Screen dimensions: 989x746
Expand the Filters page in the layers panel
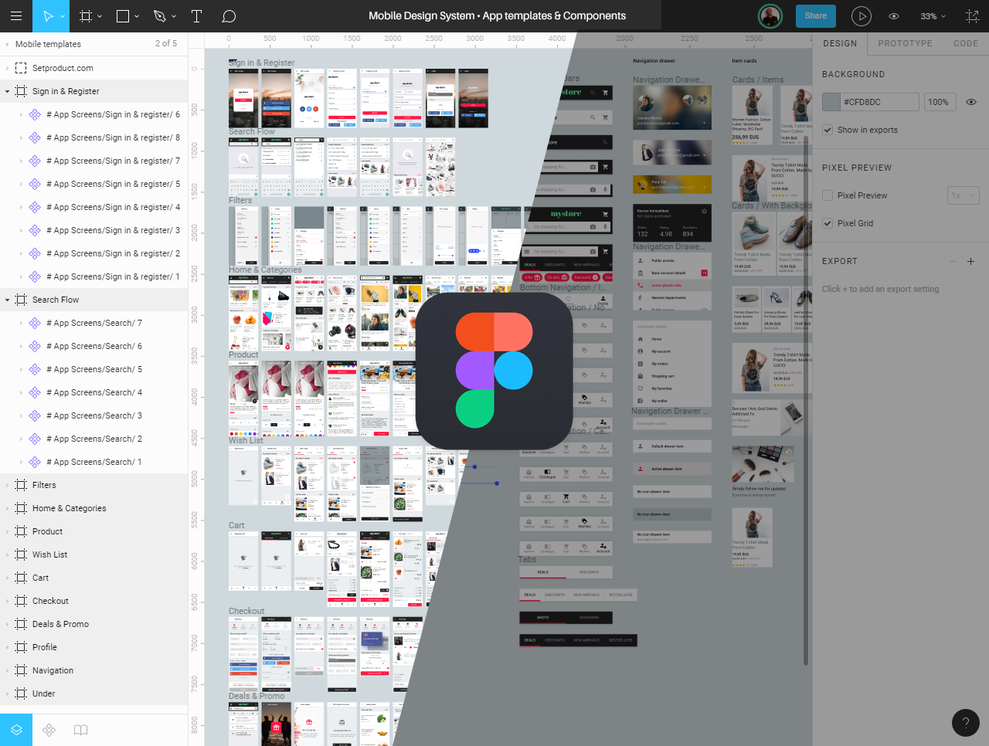tap(8, 485)
